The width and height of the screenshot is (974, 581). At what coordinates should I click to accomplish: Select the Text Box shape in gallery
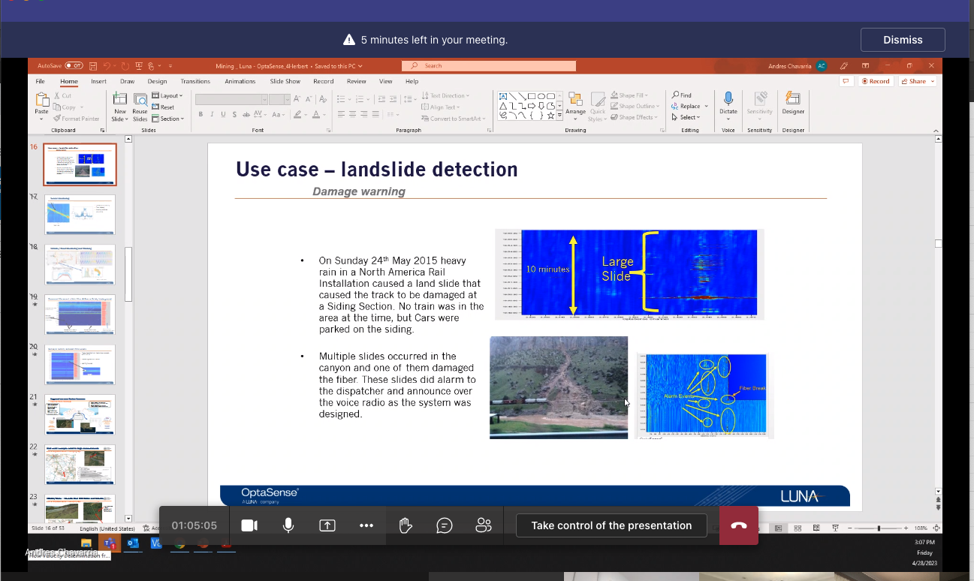503,96
